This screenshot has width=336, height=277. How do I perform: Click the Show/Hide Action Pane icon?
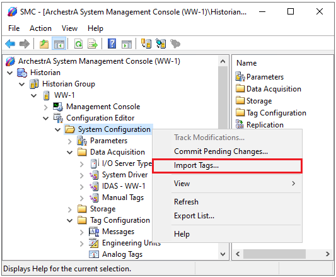click(127, 44)
